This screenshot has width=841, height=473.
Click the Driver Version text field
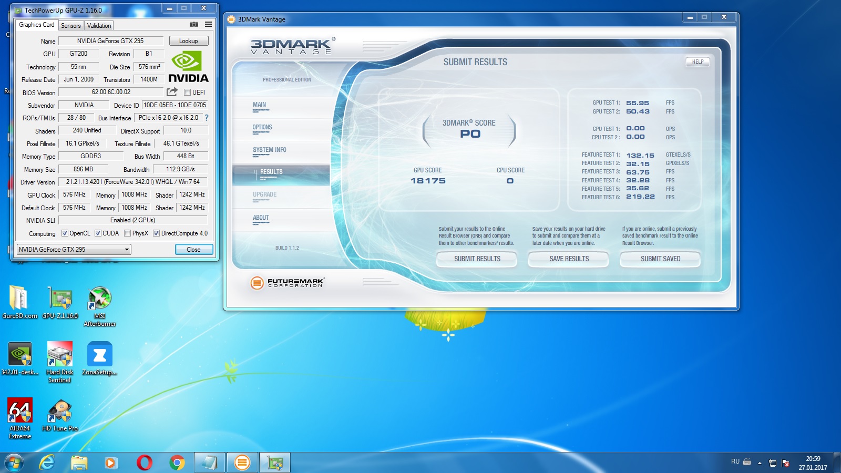click(x=132, y=182)
